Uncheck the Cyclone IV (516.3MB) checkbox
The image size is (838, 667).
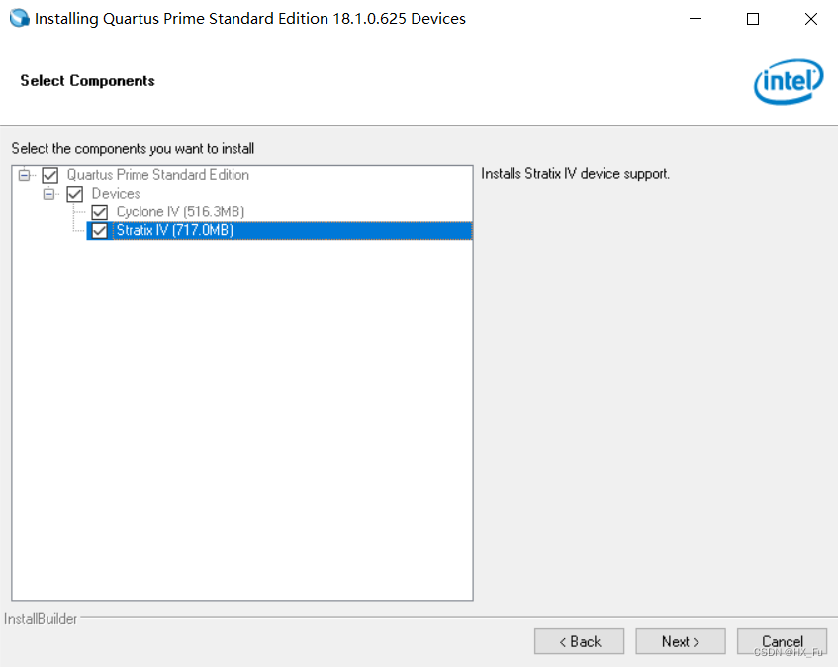(100, 212)
